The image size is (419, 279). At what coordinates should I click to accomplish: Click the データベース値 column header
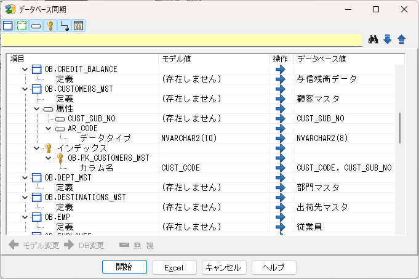pyautogui.click(x=349, y=59)
